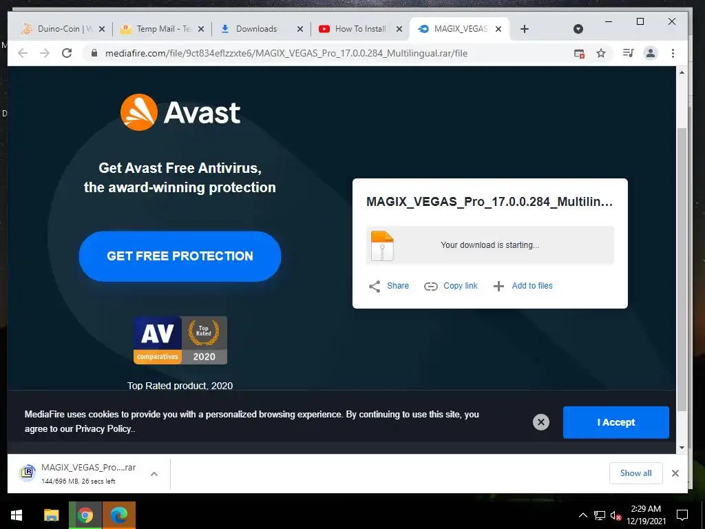Click the GET FREE PROTECTION button

tap(180, 256)
